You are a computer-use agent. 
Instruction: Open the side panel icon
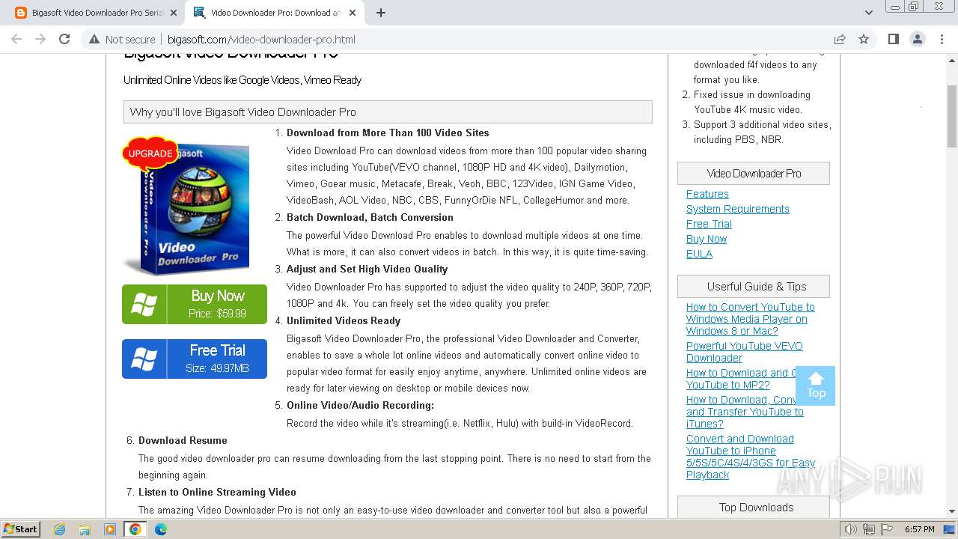tap(894, 39)
